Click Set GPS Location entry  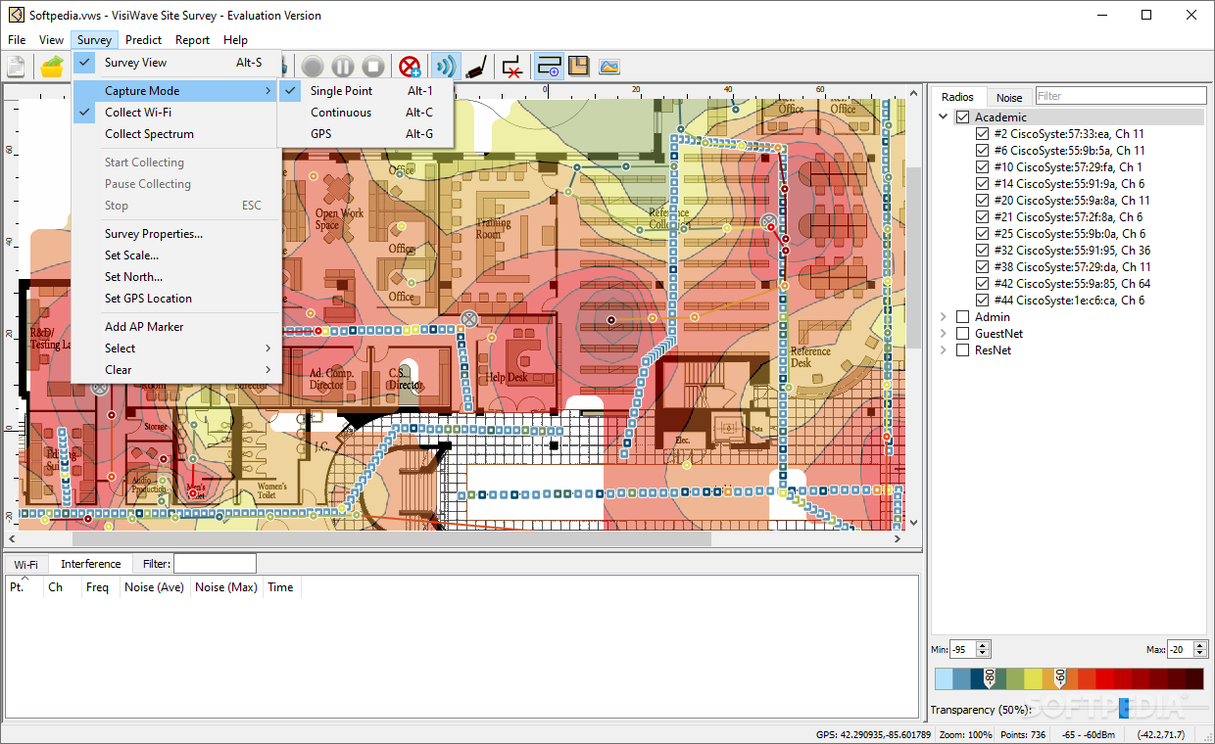(x=176, y=299)
